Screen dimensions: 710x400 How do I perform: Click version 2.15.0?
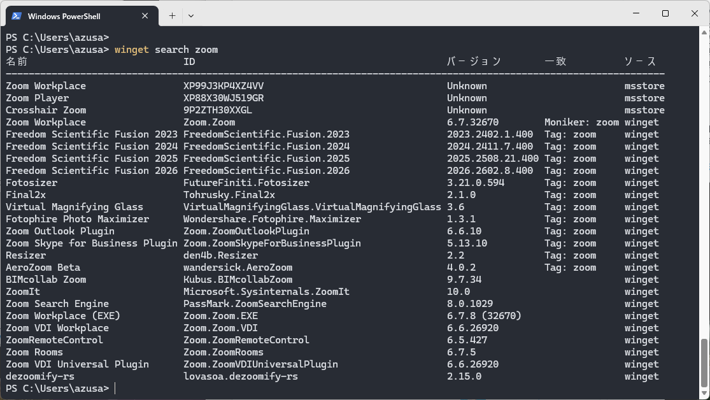(464, 376)
